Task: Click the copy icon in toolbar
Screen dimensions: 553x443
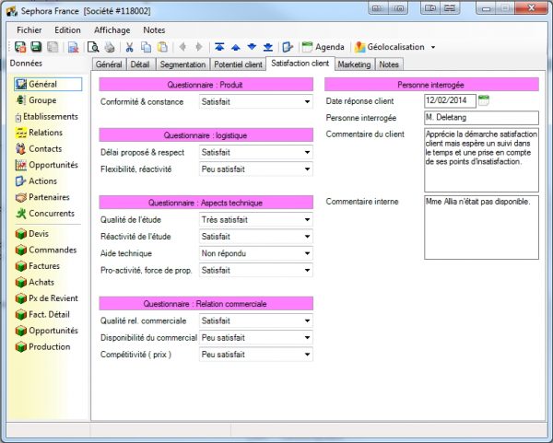Action: pyautogui.click(x=146, y=47)
